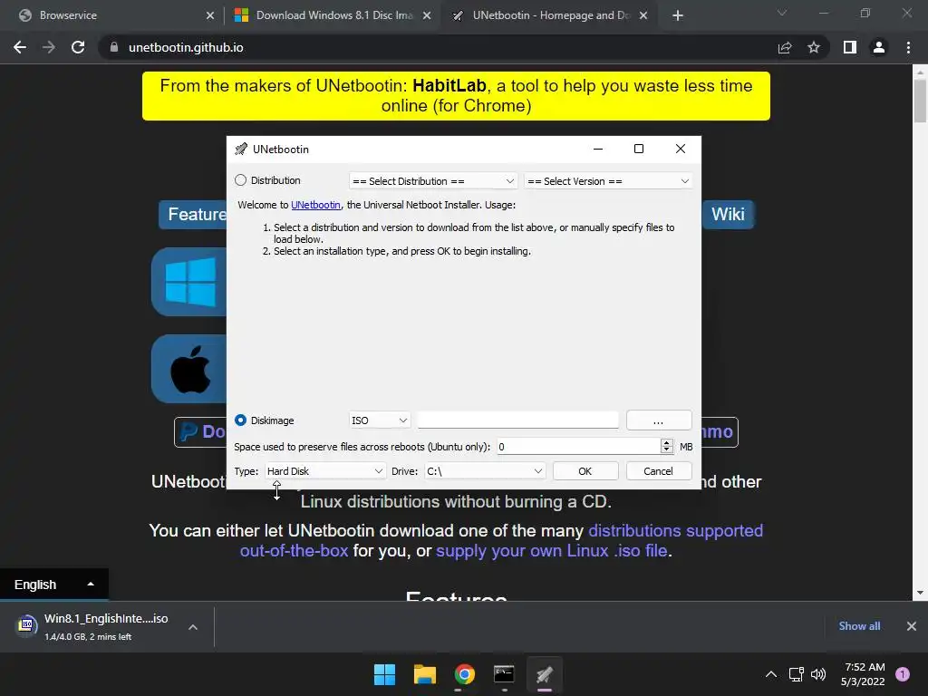Click the Features nav button on webpage
This screenshot has height=696, width=928.
pos(193,214)
